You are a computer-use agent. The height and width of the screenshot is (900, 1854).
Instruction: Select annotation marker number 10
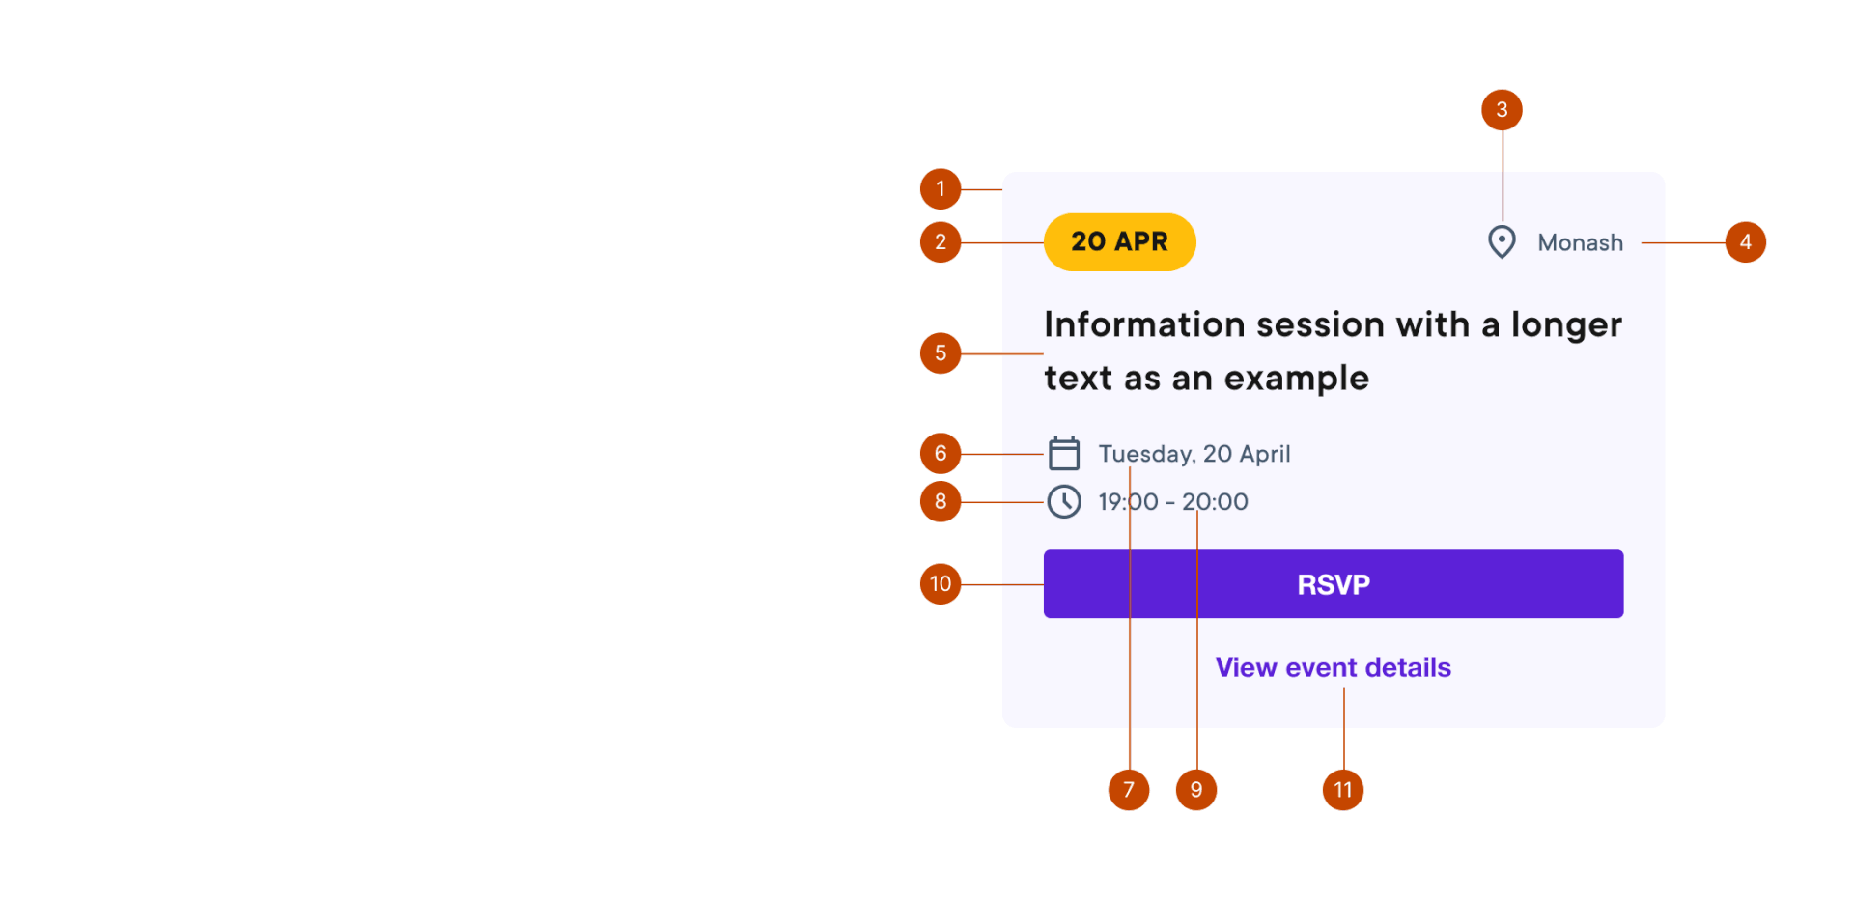[x=941, y=584]
